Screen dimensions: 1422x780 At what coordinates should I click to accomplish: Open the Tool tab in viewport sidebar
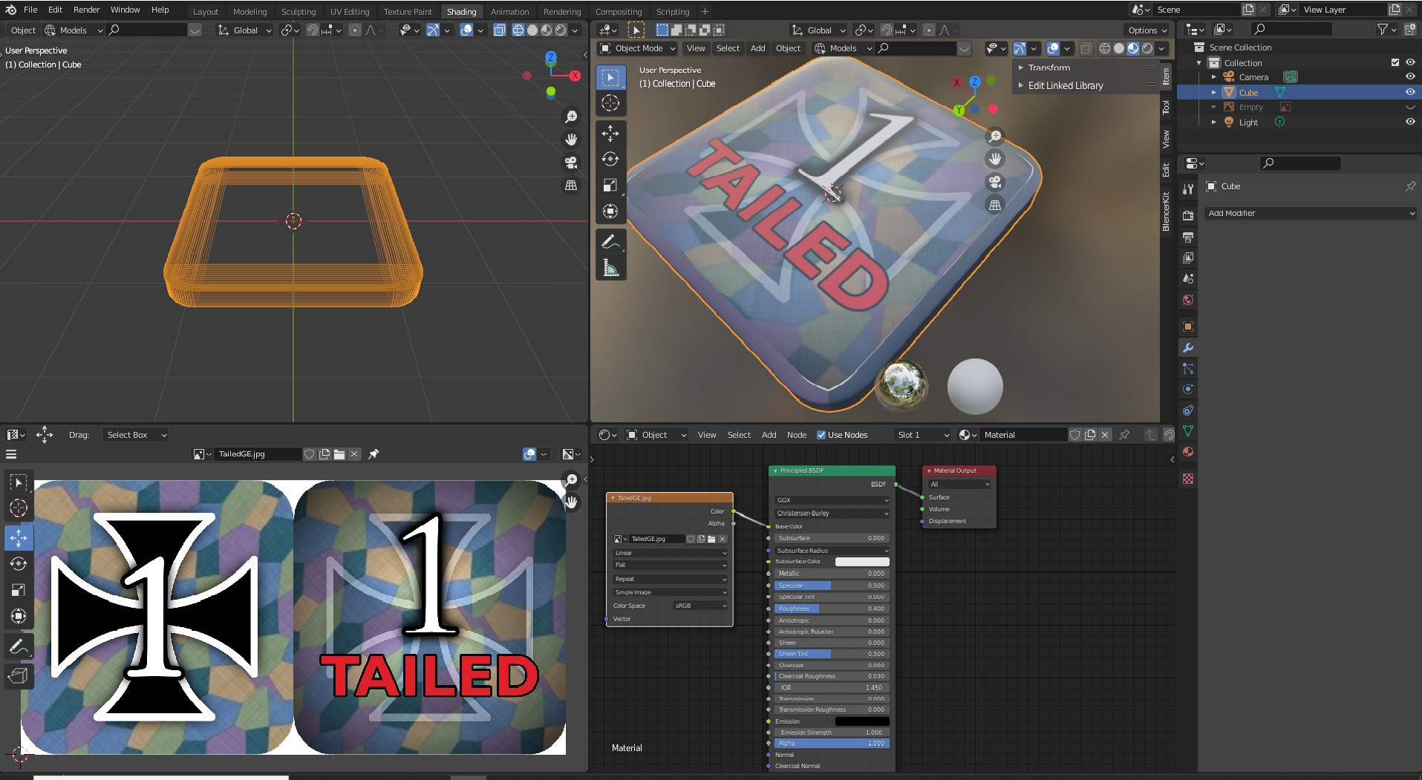click(x=1166, y=108)
